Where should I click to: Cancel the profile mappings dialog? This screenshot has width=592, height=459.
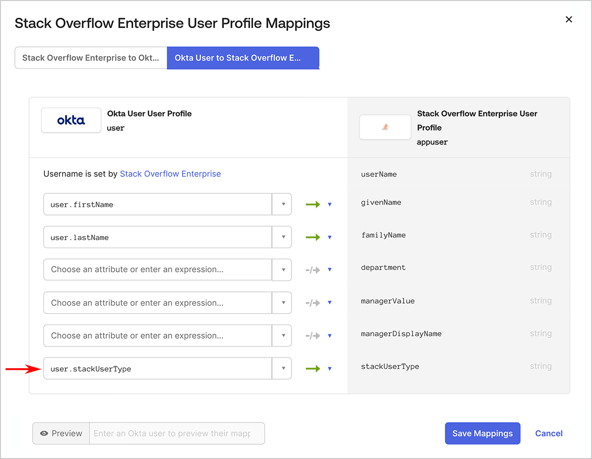(x=549, y=433)
